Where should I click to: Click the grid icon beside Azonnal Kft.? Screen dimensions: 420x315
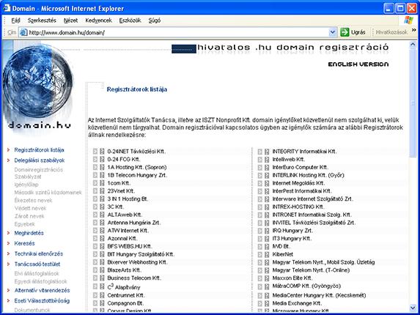pyautogui.click(x=102, y=238)
